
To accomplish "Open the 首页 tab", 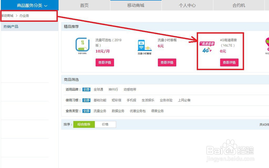I will (84, 5).
